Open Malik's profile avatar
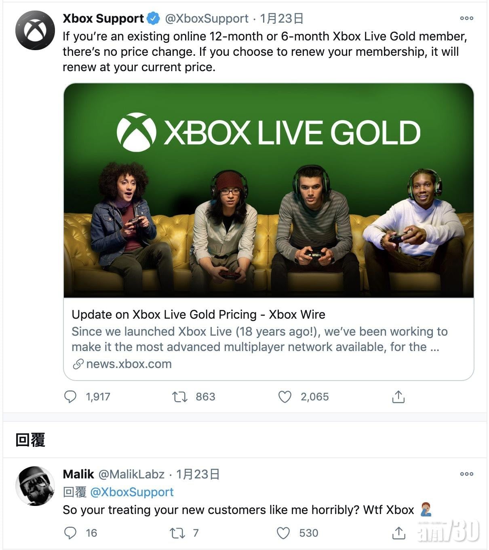This screenshot has width=489, height=550. coord(35,486)
